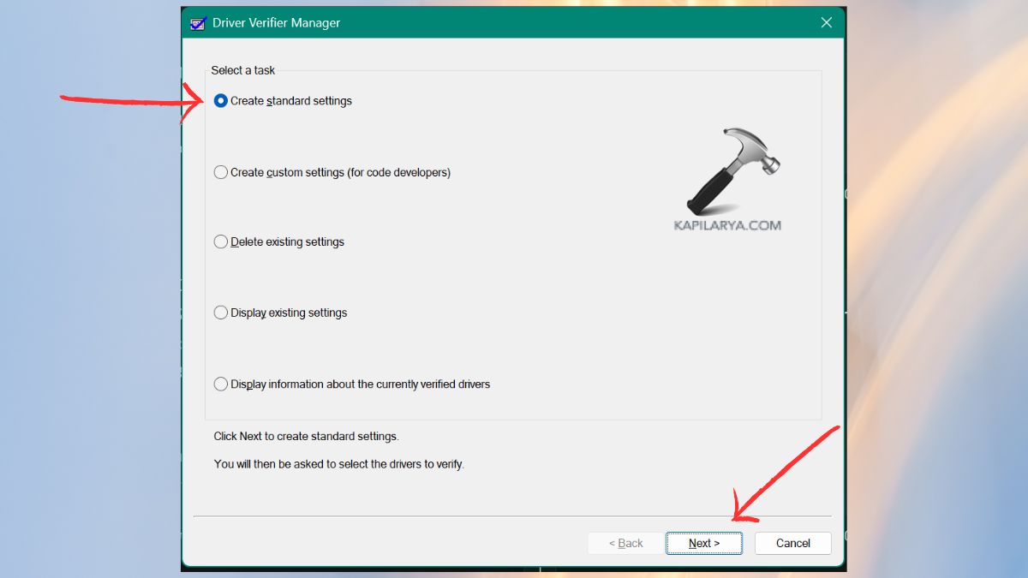Click the Delete existing settings label text
1028x578 pixels.
coord(287,241)
